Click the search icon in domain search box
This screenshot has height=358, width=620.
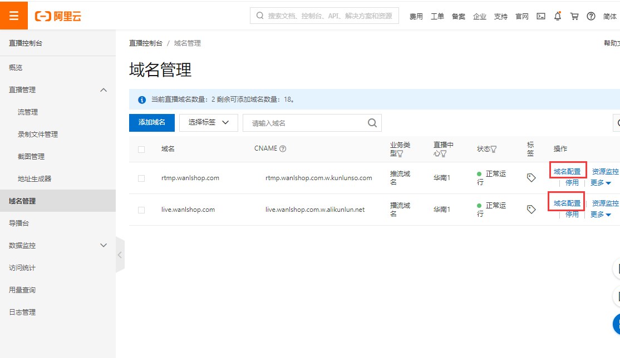point(372,123)
